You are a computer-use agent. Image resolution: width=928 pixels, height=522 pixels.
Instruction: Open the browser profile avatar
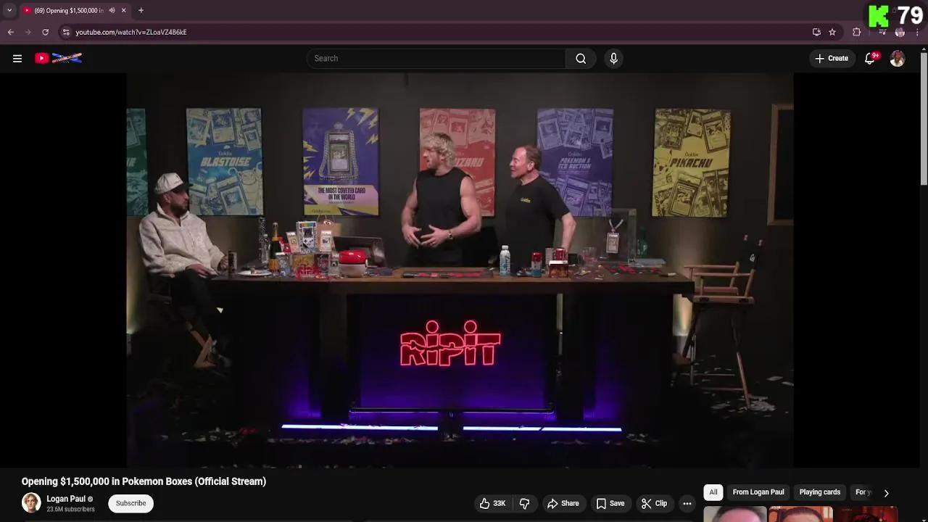[x=900, y=32]
